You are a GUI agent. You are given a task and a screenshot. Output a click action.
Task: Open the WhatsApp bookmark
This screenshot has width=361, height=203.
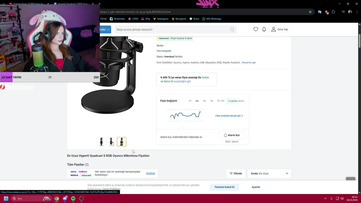(x=212, y=19)
